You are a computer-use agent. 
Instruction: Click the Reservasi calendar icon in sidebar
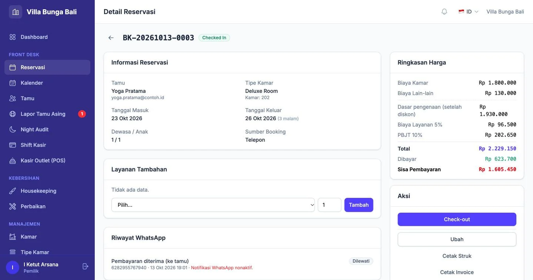(13, 67)
